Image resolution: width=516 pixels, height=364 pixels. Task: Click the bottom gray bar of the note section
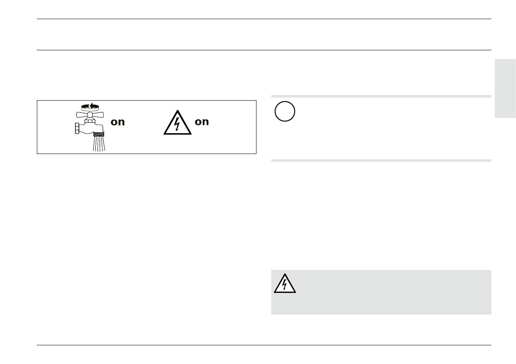(381, 161)
